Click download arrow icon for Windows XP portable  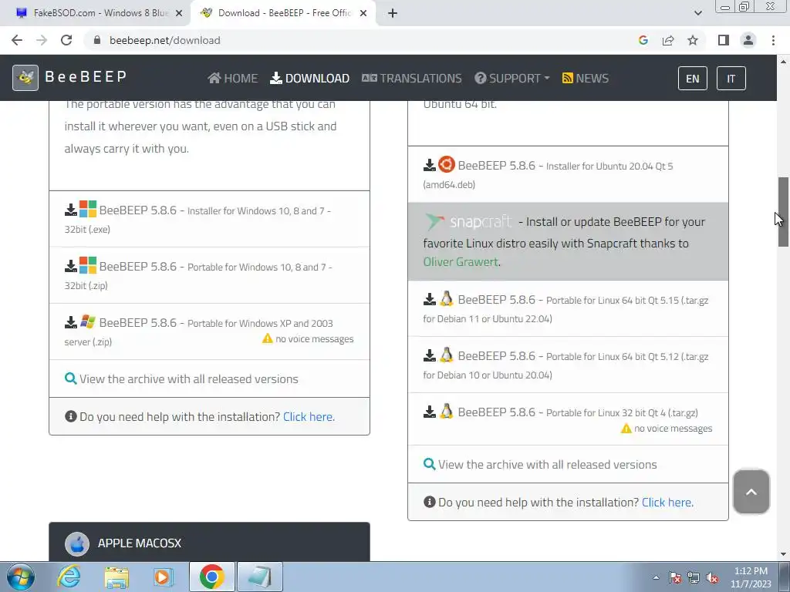click(x=70, y=323)
